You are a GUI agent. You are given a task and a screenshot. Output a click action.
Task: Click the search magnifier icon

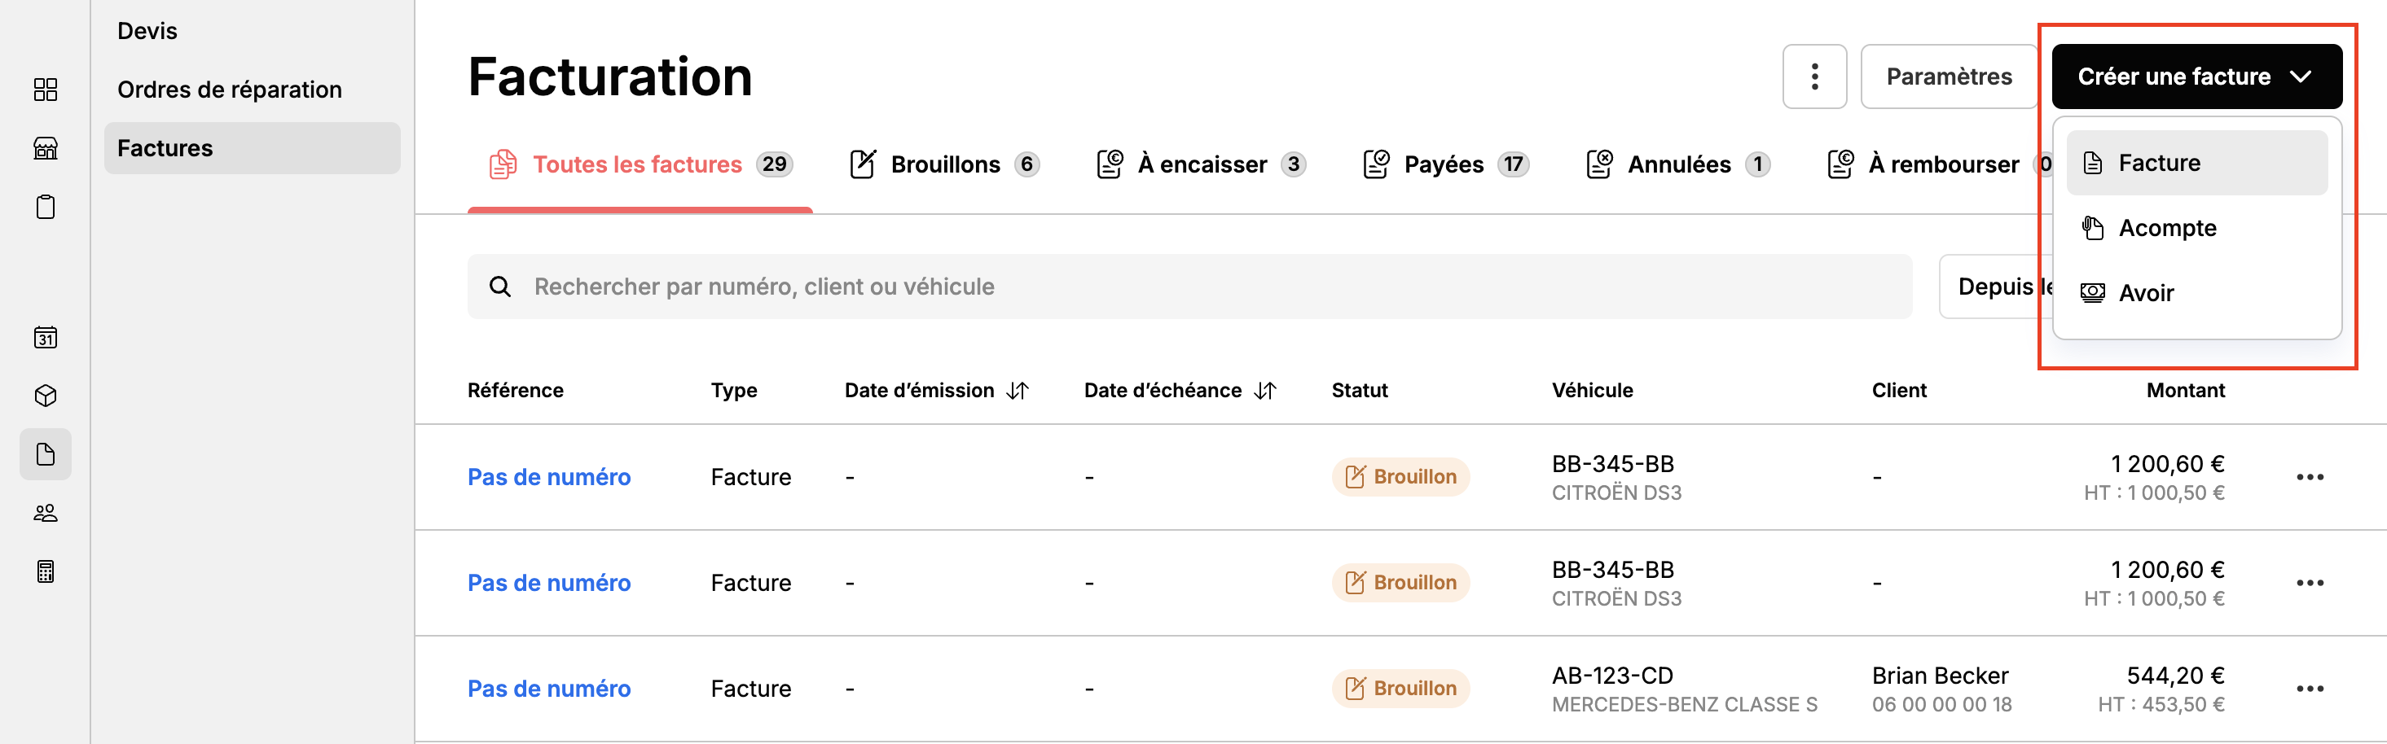click(500, 287)
